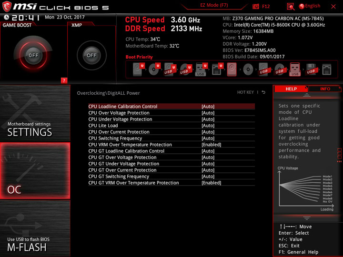Image resolution: width=343 pixels, height=257 pixels.
Task: Select the UEFI USB hard disk boot icon
Action: coord(170,69)
